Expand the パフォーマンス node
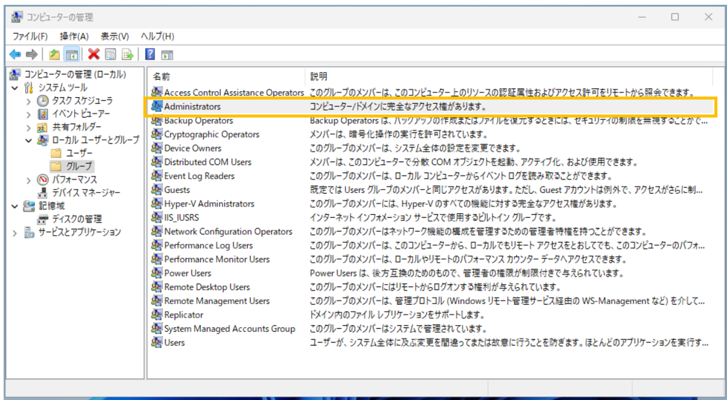Image resolution: width=727 pixels, height=400 pixels. click(28, 180)
